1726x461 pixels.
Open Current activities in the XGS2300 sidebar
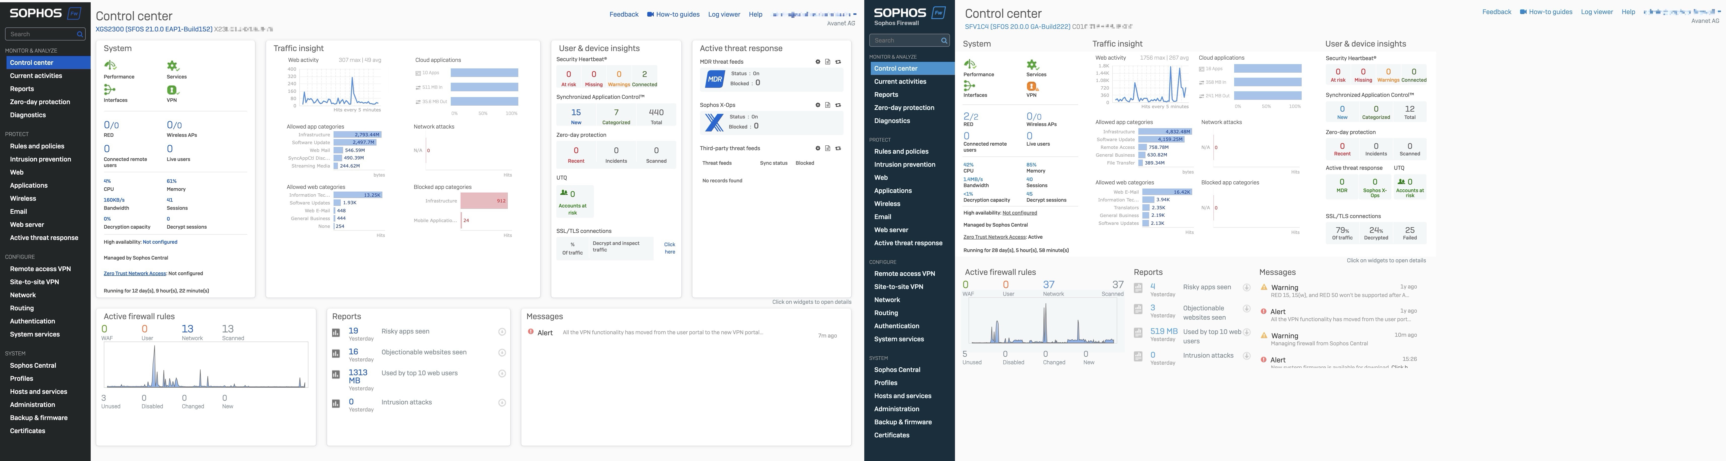[36, 76]
